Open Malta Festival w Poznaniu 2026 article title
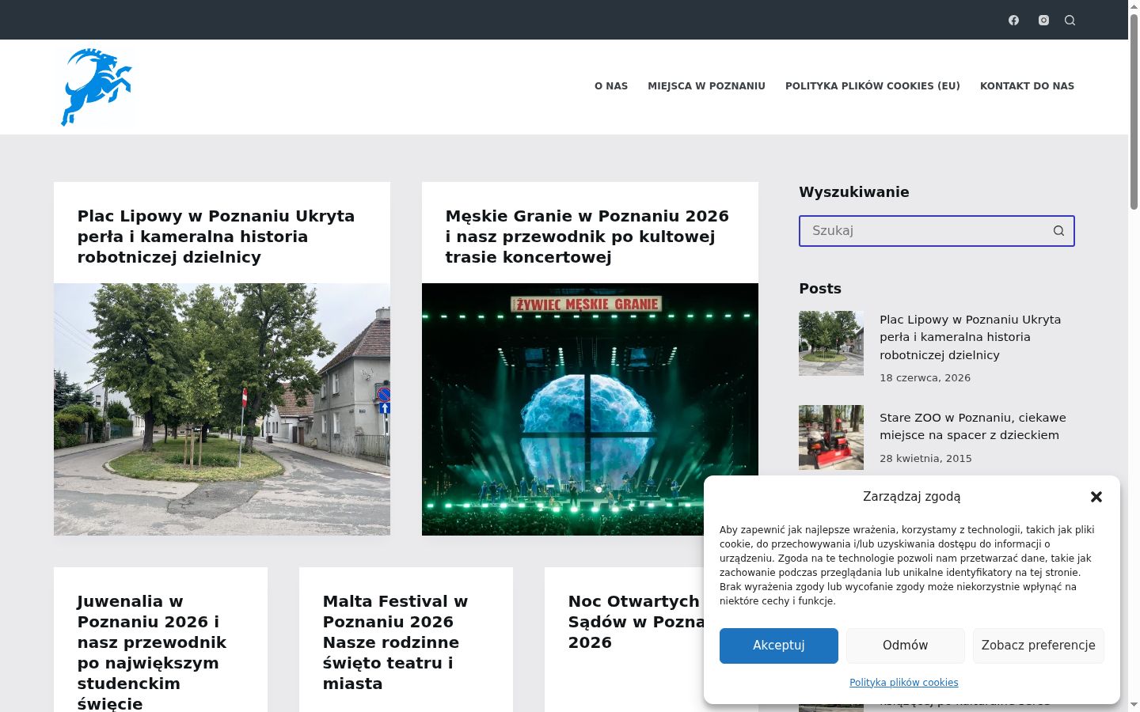The width and height of the screenshot is (1140, 712). click(x=395, y=642)
